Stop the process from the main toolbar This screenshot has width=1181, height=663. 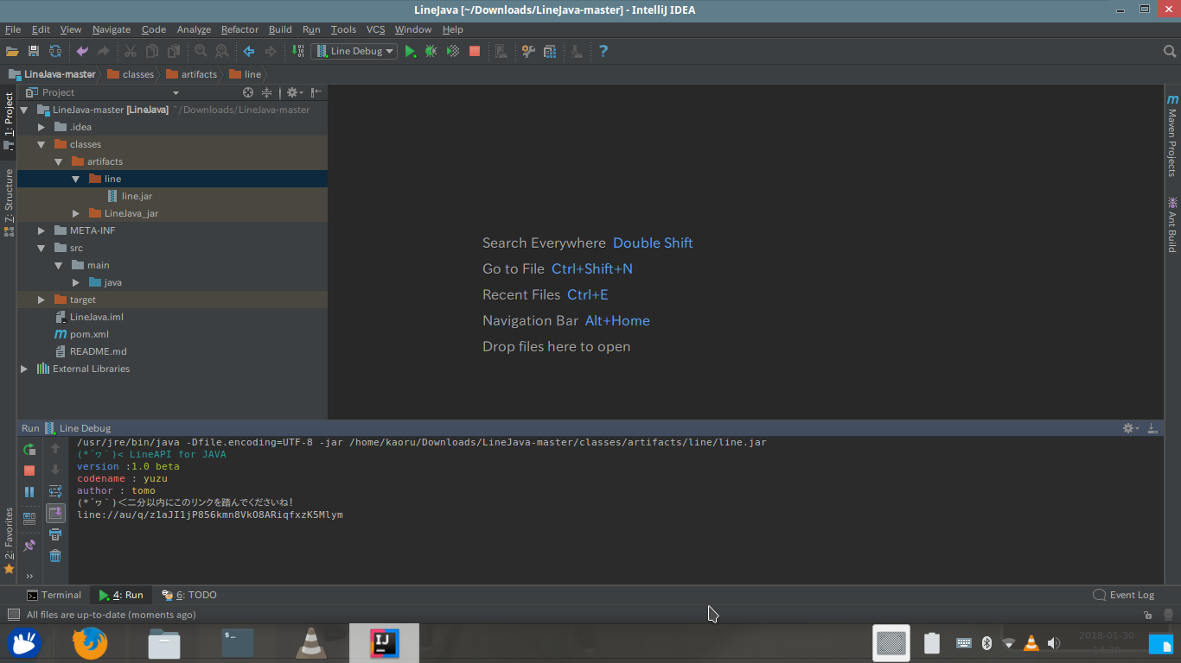click(x=475, y=52)
